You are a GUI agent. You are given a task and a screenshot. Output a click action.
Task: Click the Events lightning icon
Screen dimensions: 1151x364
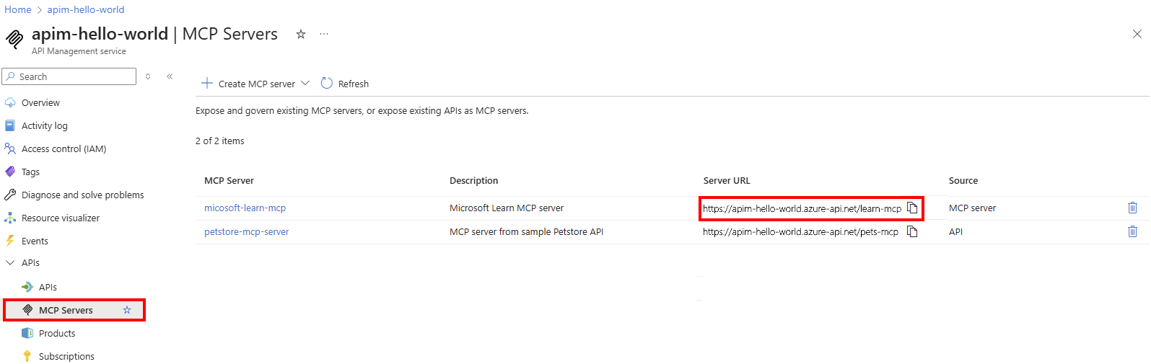[10, 241]
